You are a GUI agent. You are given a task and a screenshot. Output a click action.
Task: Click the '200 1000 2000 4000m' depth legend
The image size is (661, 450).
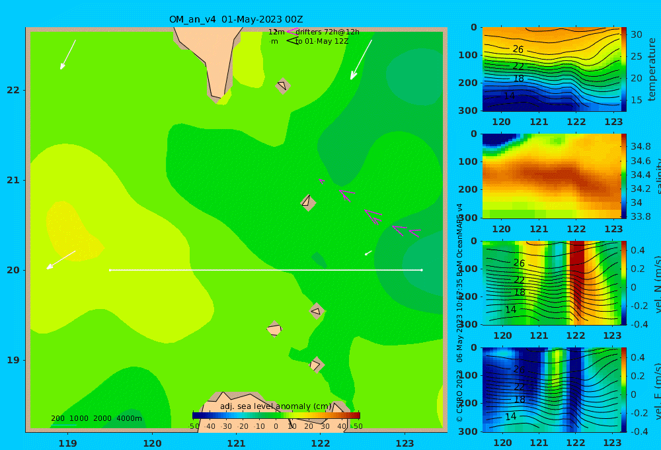coord(97,418)
